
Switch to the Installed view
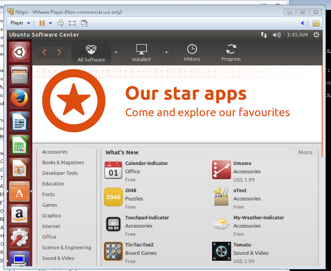click(x=141, y=53)
